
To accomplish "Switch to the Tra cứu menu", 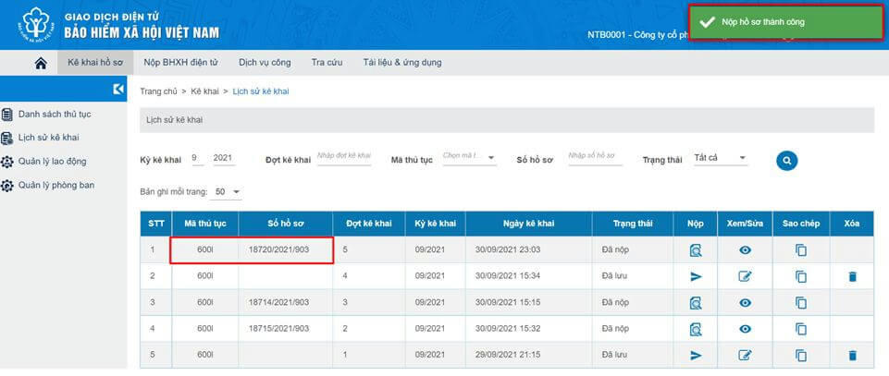I will (327, 63).
